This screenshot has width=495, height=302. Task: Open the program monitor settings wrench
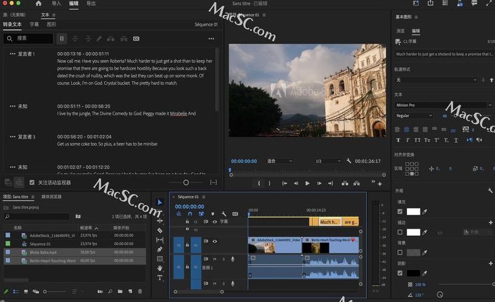(x=349, y=161)
